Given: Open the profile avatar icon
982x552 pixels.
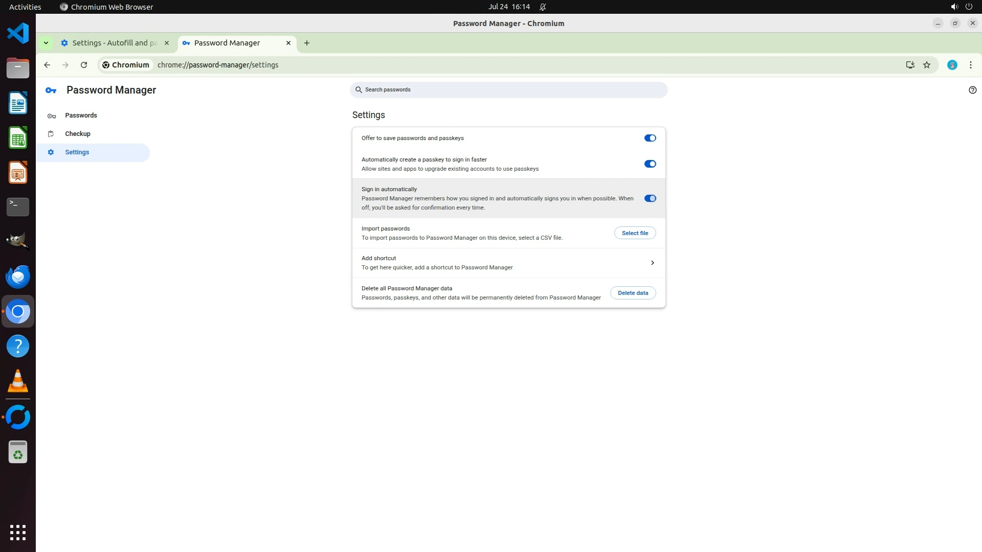Looking at the screenshot, I should [x=952, y=65].
